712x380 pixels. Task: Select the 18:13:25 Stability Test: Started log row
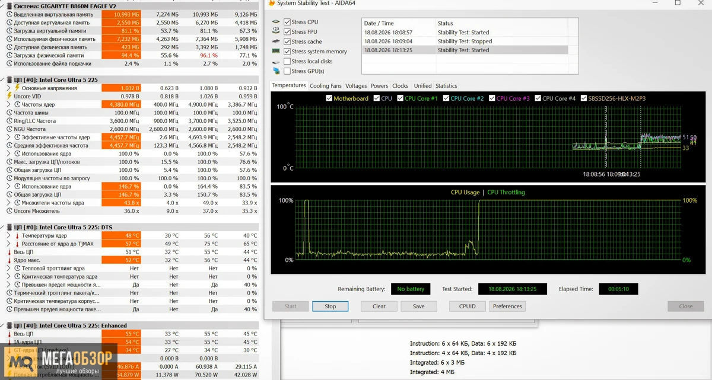point(465,50)
